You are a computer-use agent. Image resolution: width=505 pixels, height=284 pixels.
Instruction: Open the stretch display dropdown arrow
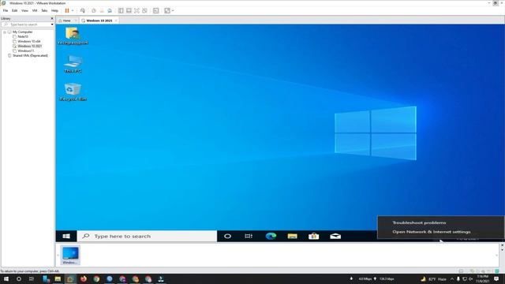click(x=173, y=10)
